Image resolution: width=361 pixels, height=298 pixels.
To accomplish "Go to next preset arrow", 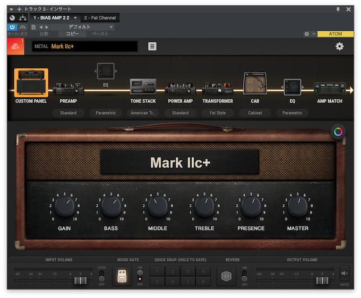I will point(47,27).
